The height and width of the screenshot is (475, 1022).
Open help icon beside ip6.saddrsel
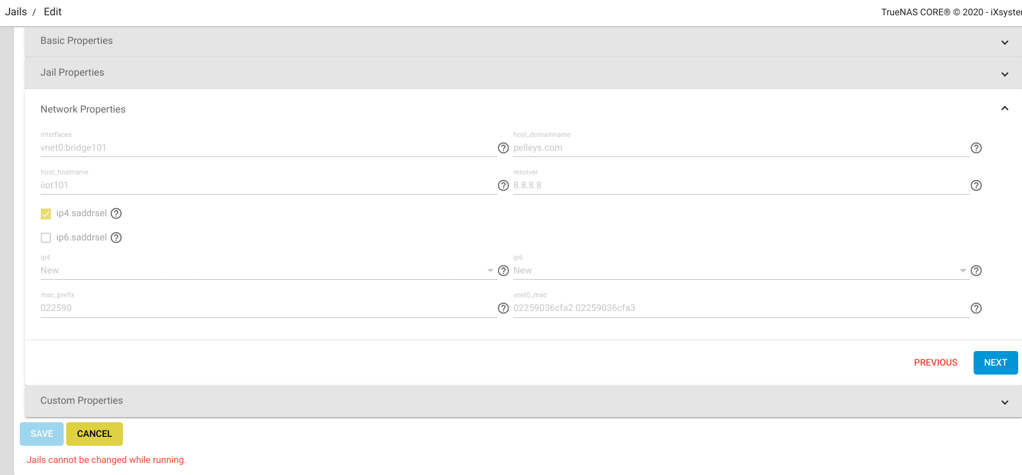(x=116, y=238)
